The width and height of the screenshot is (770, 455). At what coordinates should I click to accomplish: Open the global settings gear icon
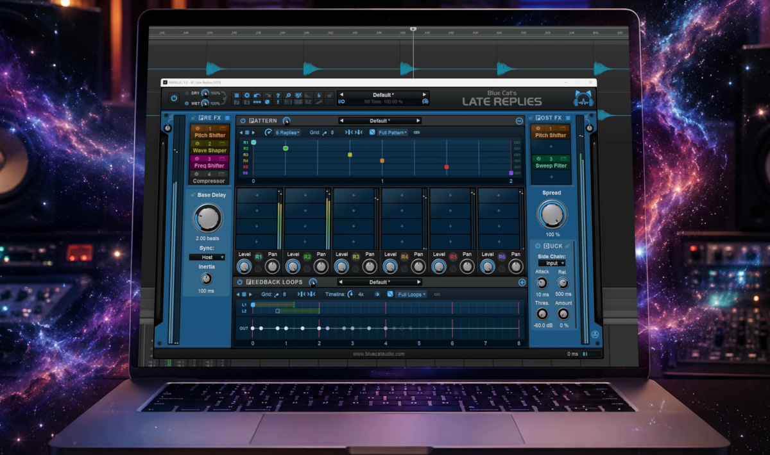pyautogui.click(x=247, y=96)
